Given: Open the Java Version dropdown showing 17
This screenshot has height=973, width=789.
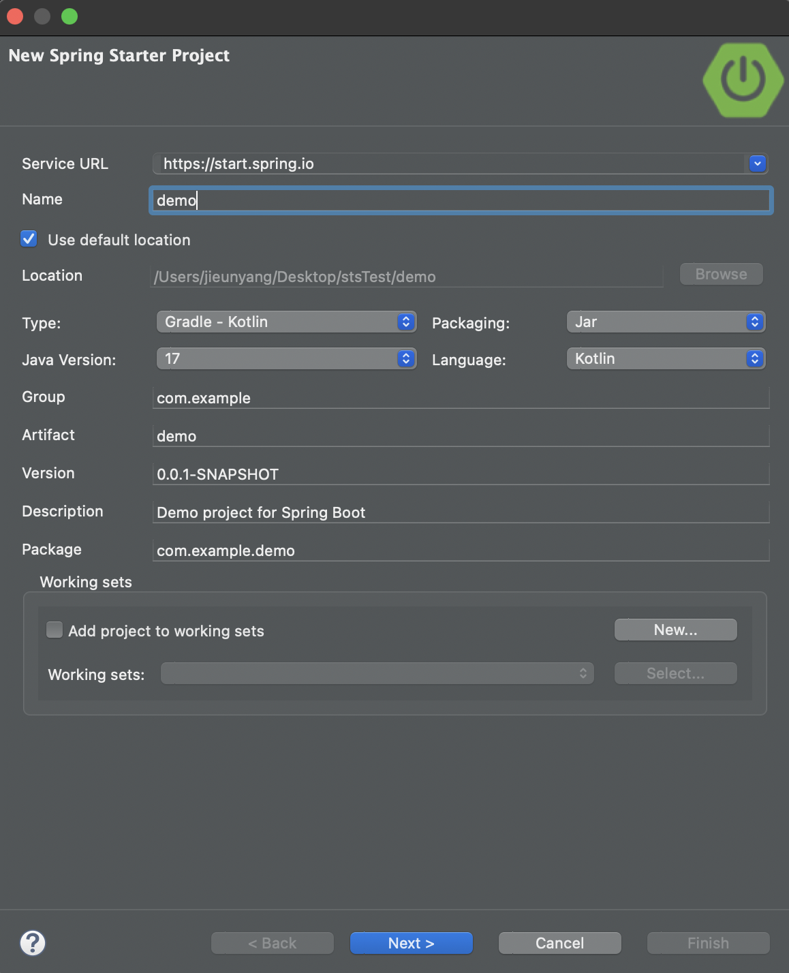Looking at the screenshot, I should (x=286, y=358).
